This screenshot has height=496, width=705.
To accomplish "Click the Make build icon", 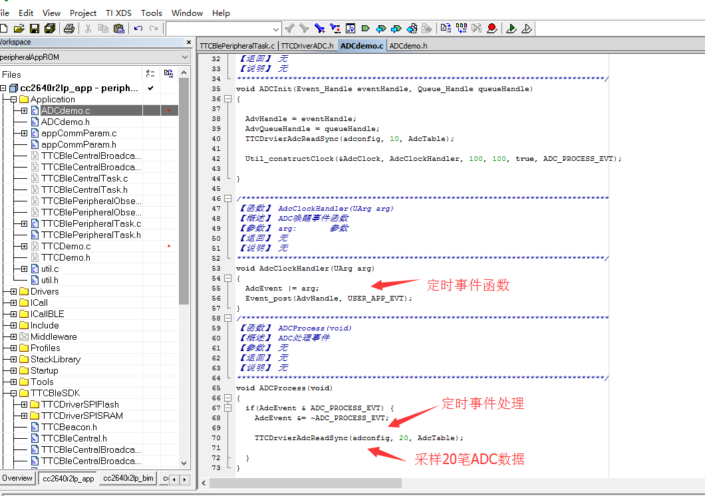I will point(462,29).
